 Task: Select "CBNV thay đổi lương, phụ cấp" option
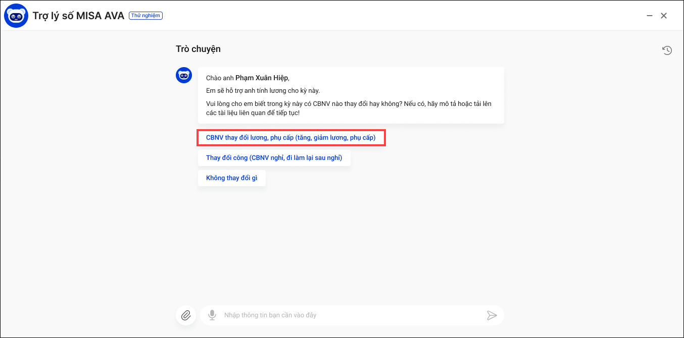pos(291,138)
